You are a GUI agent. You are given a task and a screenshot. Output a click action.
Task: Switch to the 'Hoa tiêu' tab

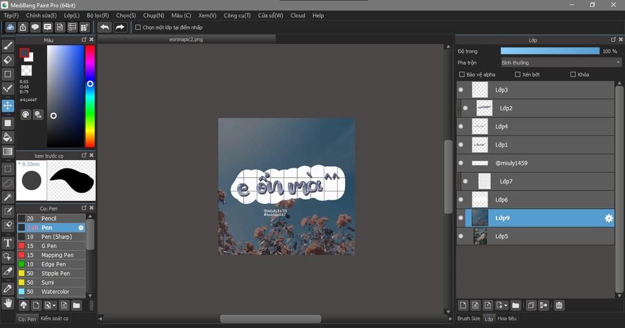pyautogui.click(x=507, y=318)
